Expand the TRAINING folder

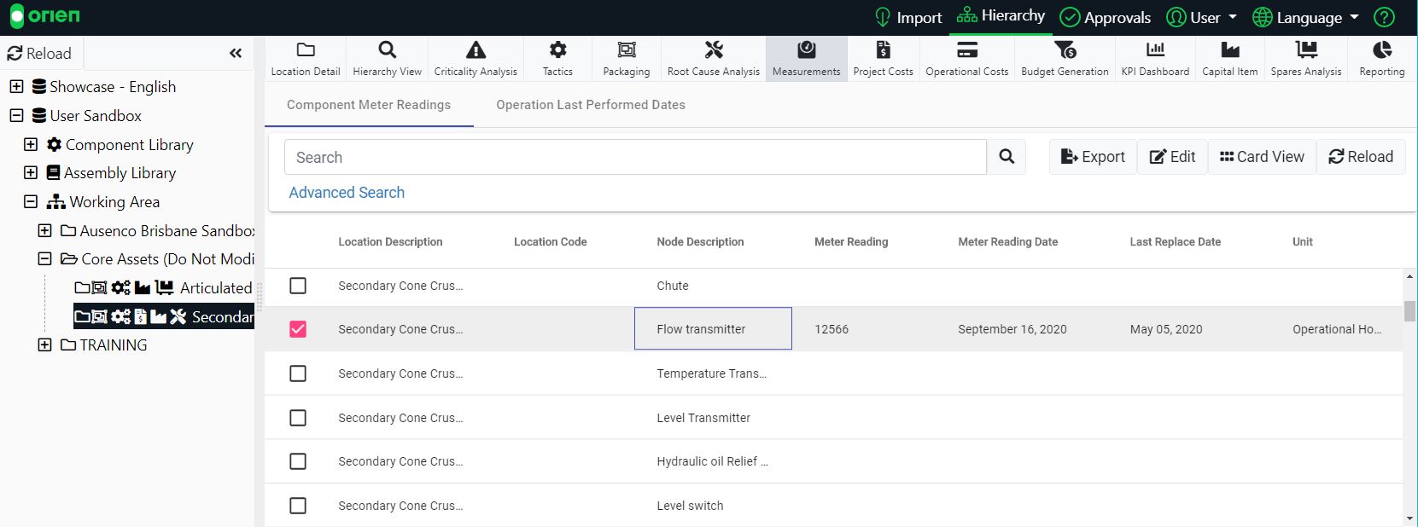[x=45, y=345]
